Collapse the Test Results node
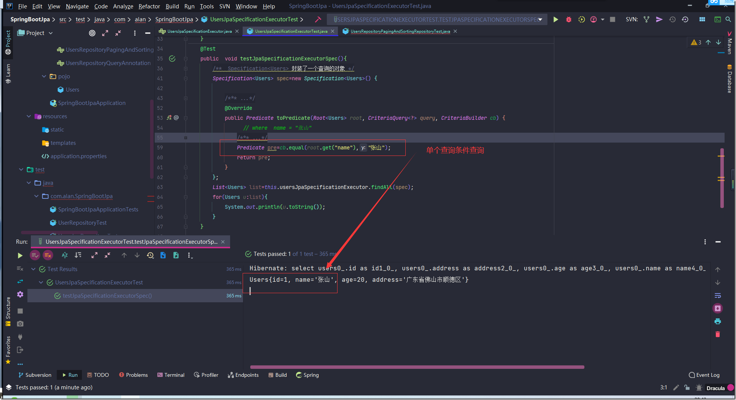736x400 pixels. (33, 269)
